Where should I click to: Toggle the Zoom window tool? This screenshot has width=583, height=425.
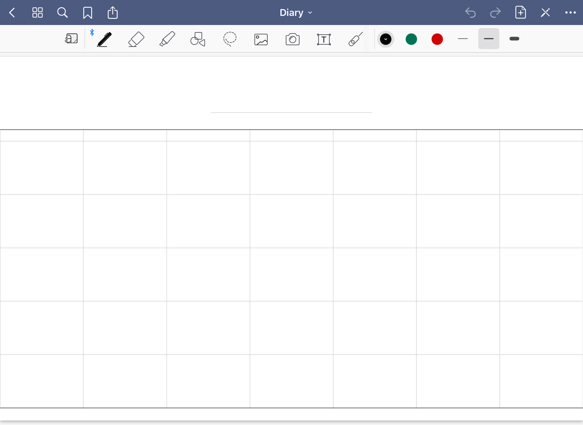point(71,39)
